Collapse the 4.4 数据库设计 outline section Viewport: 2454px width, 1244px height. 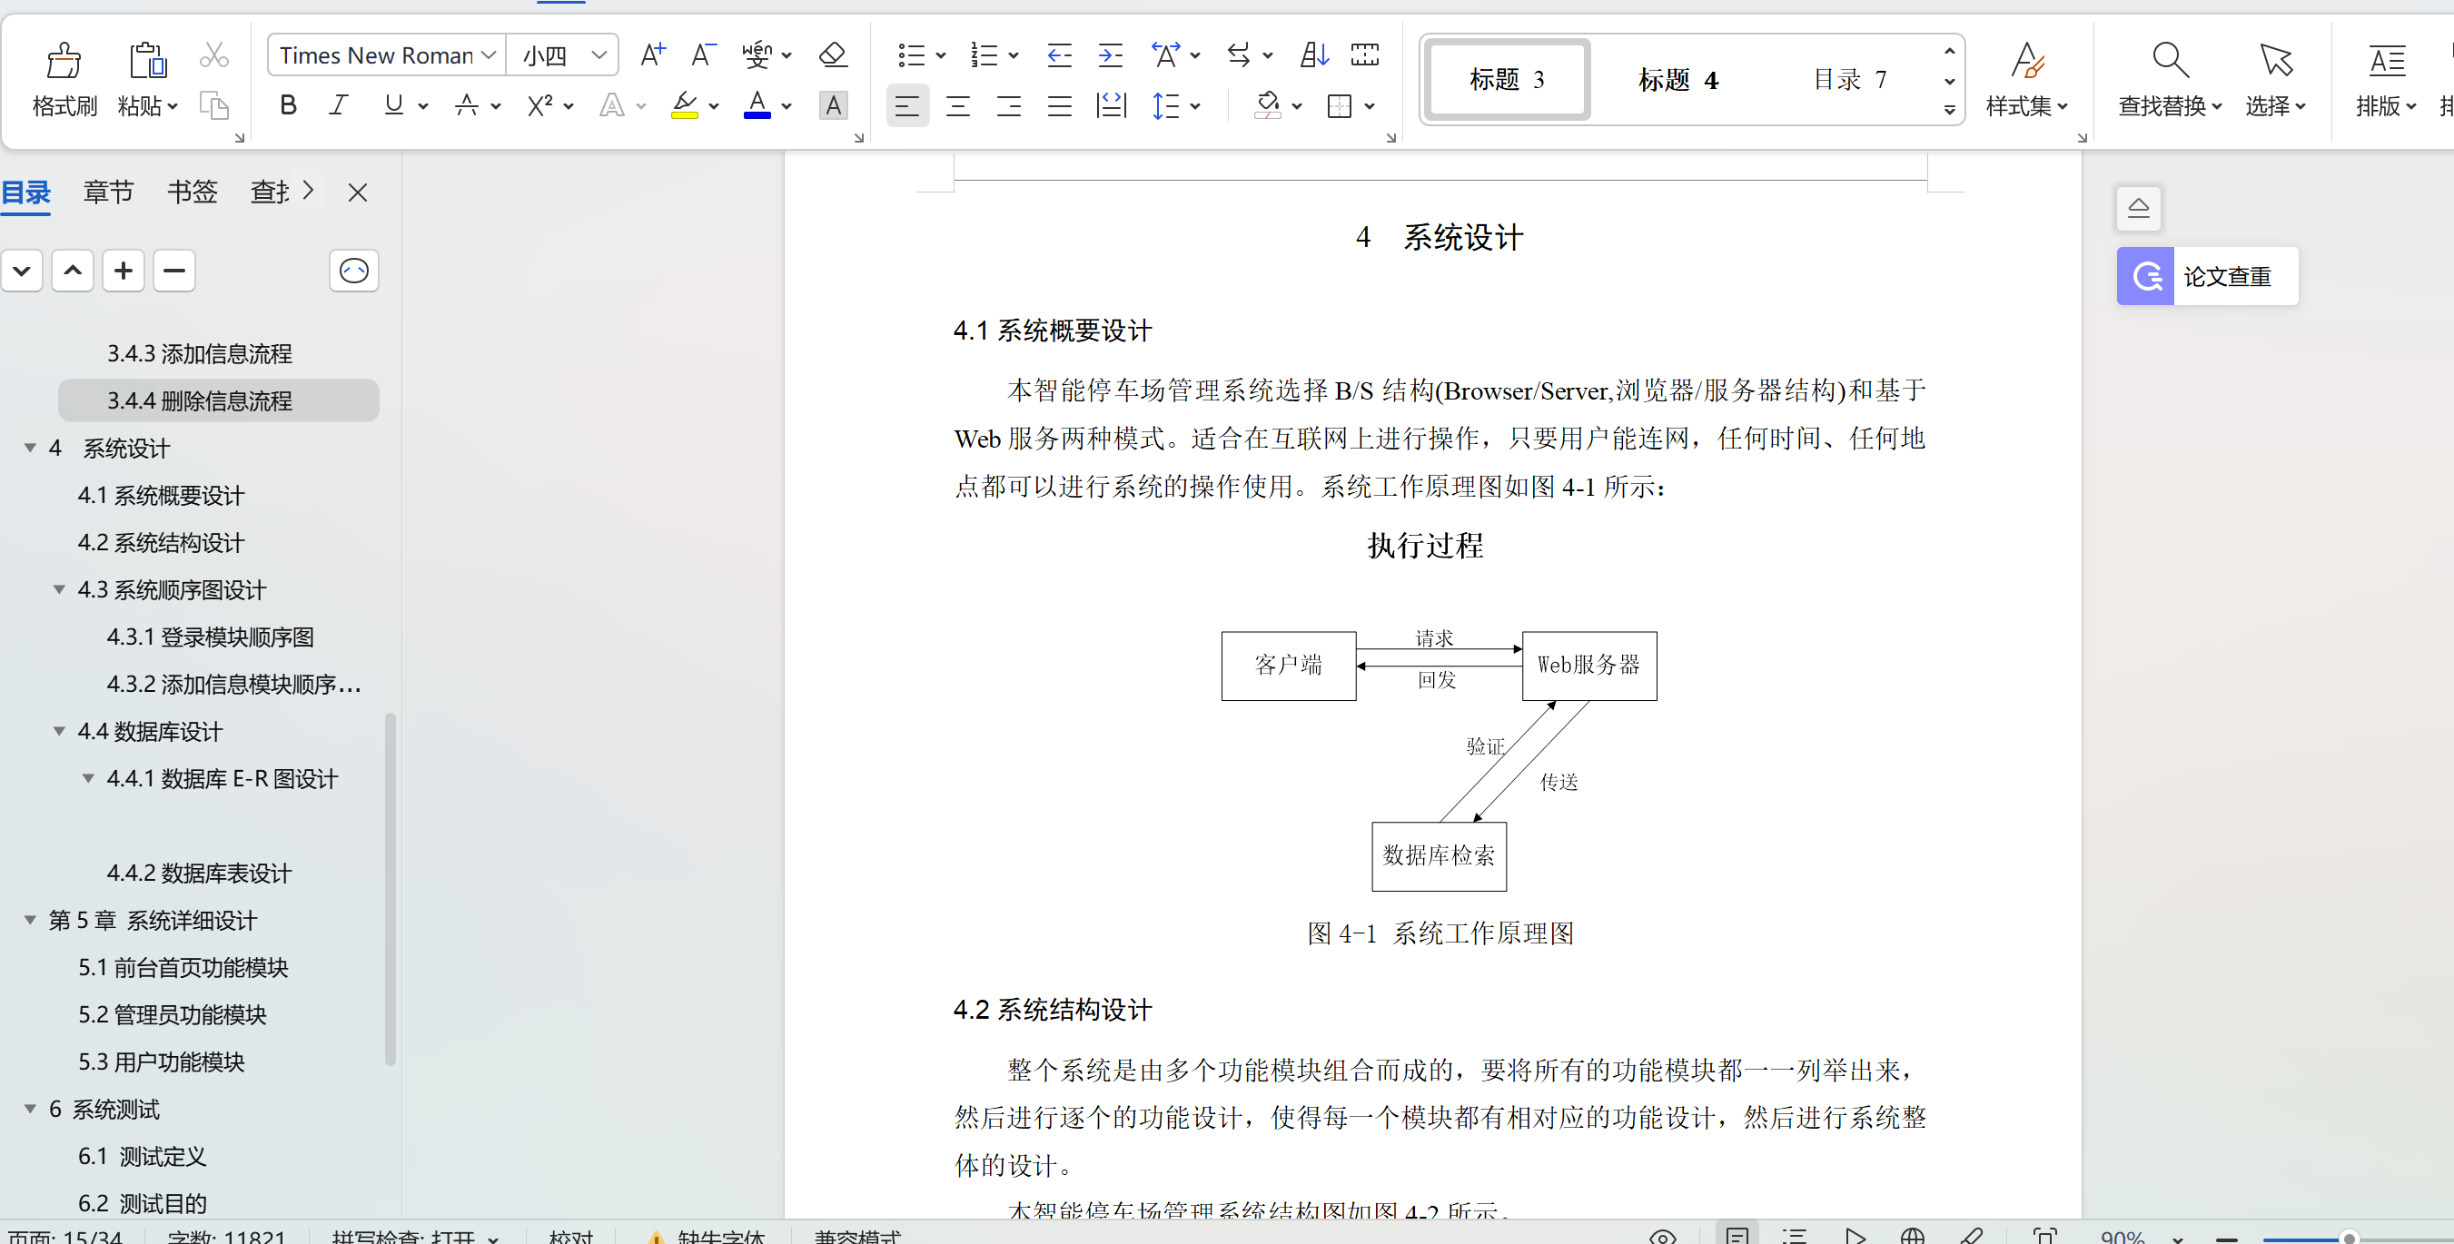[x=59, y=732]
